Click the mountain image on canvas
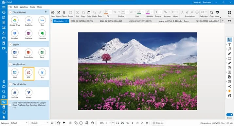 [x=137, y=71]
